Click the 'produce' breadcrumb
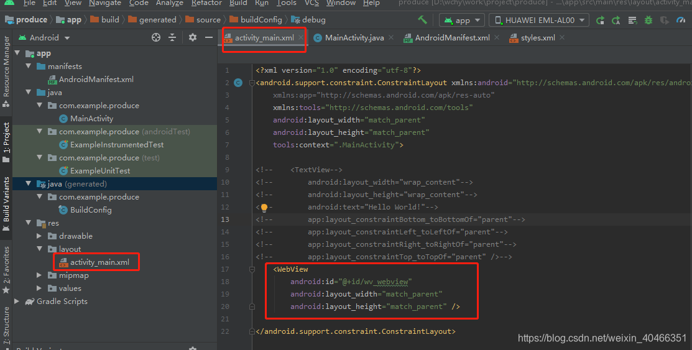 tap(26, 20)
